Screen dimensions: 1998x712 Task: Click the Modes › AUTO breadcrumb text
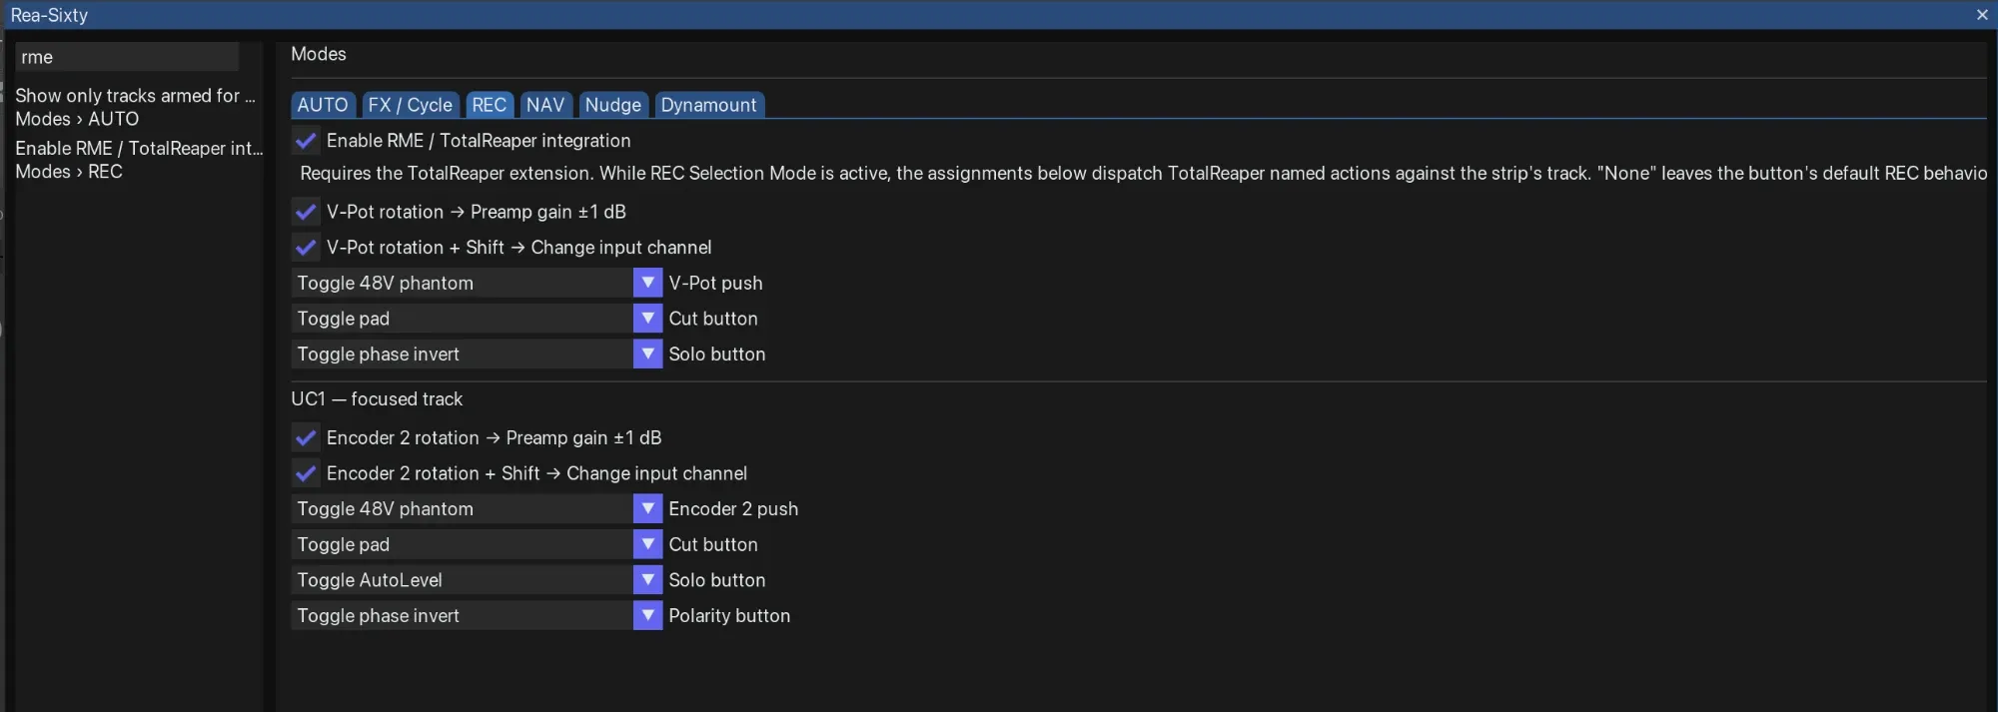[77, 119]
